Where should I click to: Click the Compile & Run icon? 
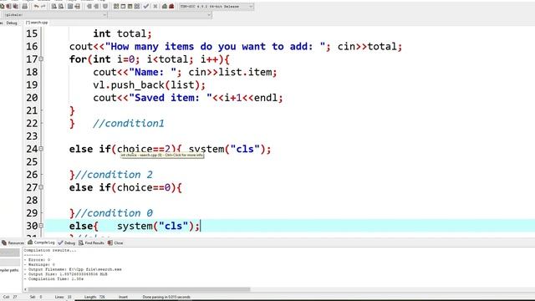coord(130,7)
